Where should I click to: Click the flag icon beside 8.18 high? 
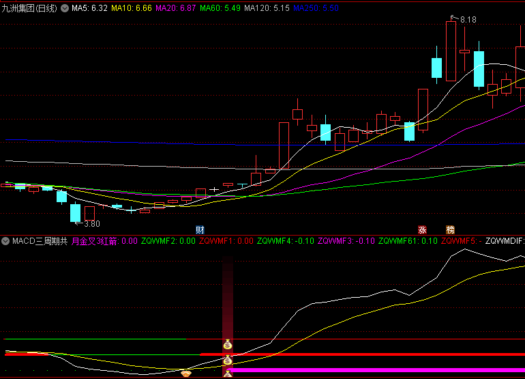coord(452,18)
